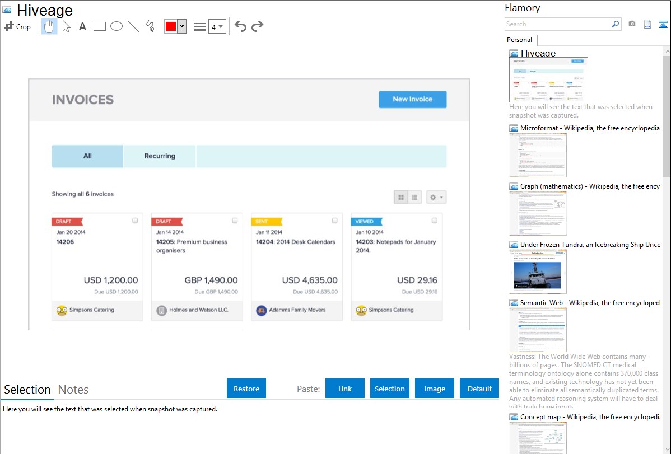Click the New Invoice button
Viewport: 671px width, 454px height.
tap(413, 99)
